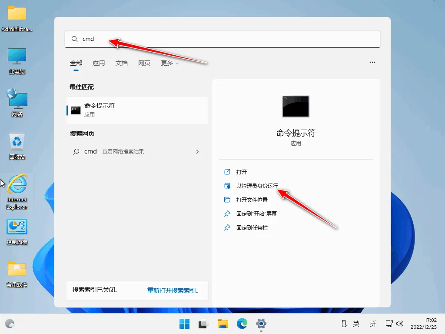445x334 pixels.
Task: Open the three-dot options menu
Action: [x=372, y=62]
